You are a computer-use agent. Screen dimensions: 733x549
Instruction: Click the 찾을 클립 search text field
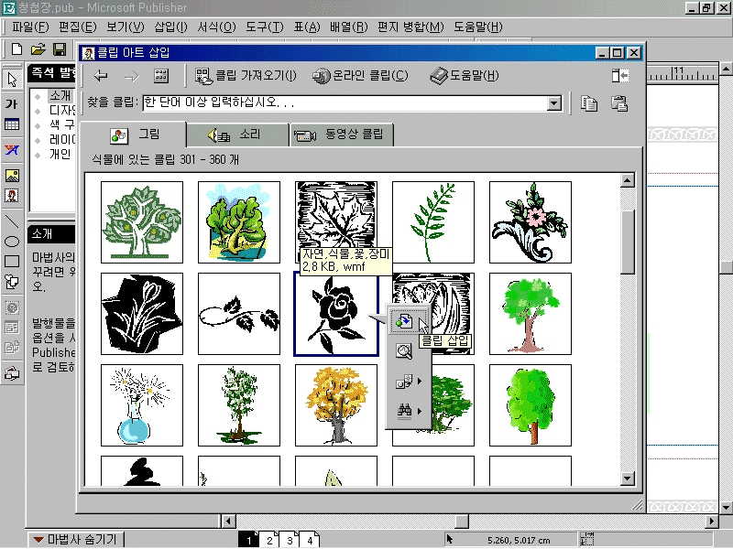point(345,103)
